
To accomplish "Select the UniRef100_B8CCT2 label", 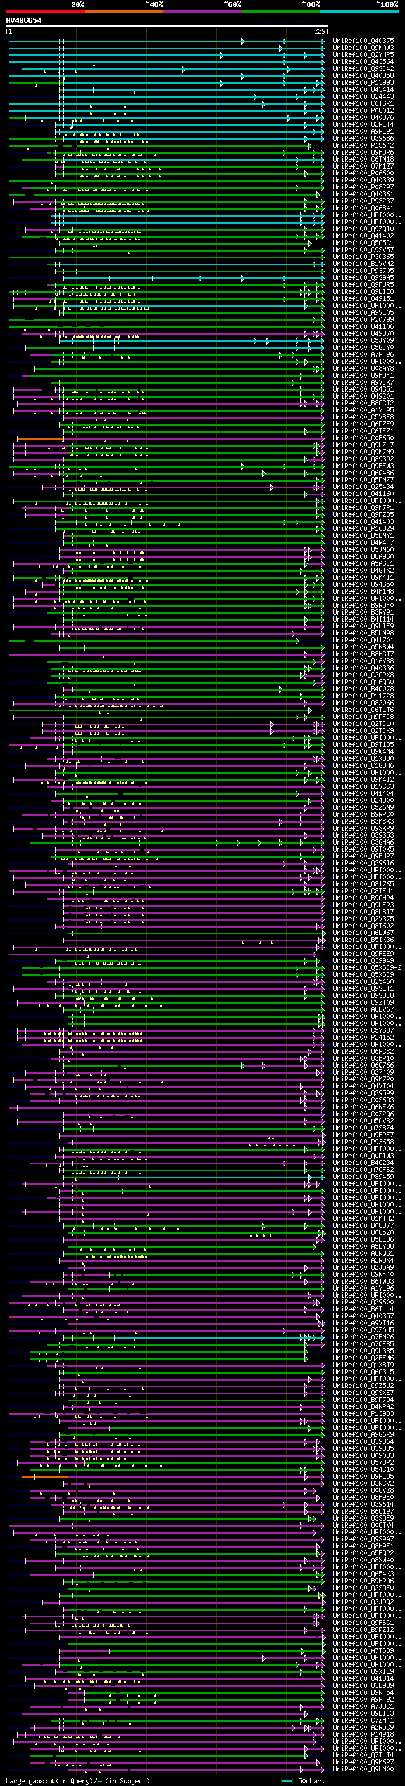I will coord(363,403).
